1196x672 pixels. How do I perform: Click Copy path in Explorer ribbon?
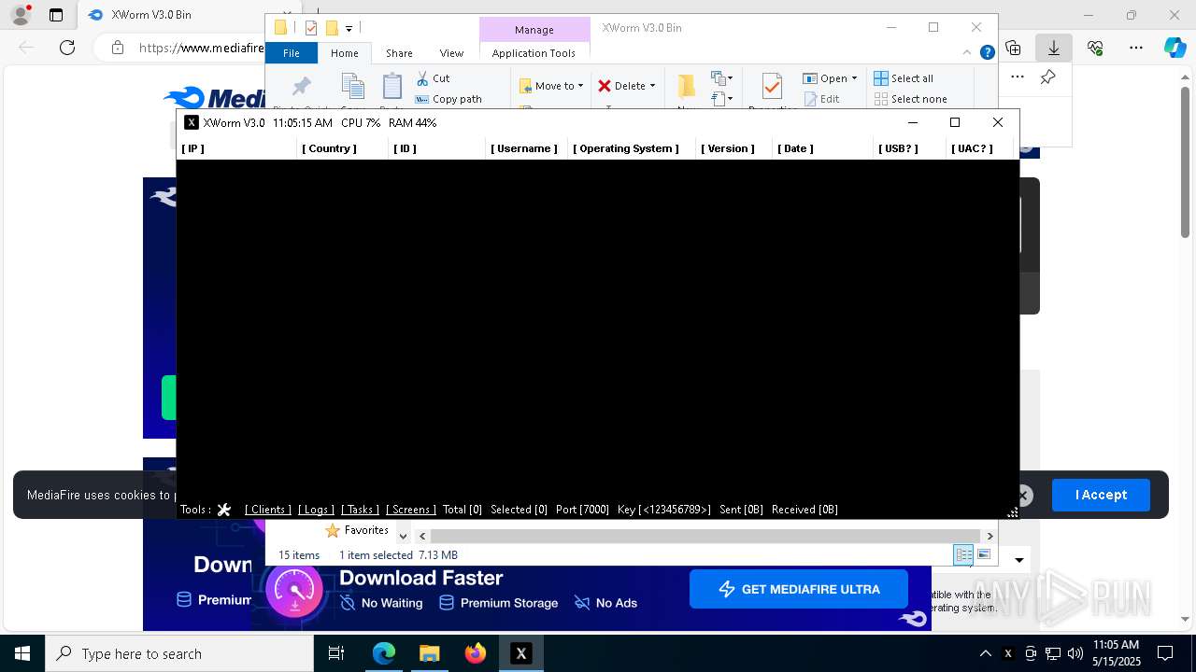[x=448, y=99]
